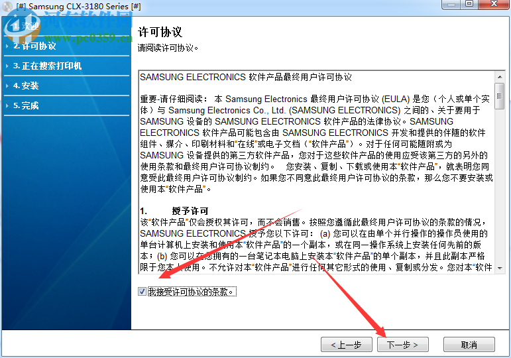Cancel installation with 取消 button

pyautogui.click(x=469, y=345)
